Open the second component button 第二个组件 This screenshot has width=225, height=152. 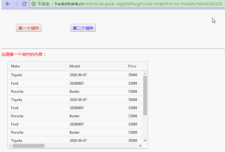(x=83, y=28)
